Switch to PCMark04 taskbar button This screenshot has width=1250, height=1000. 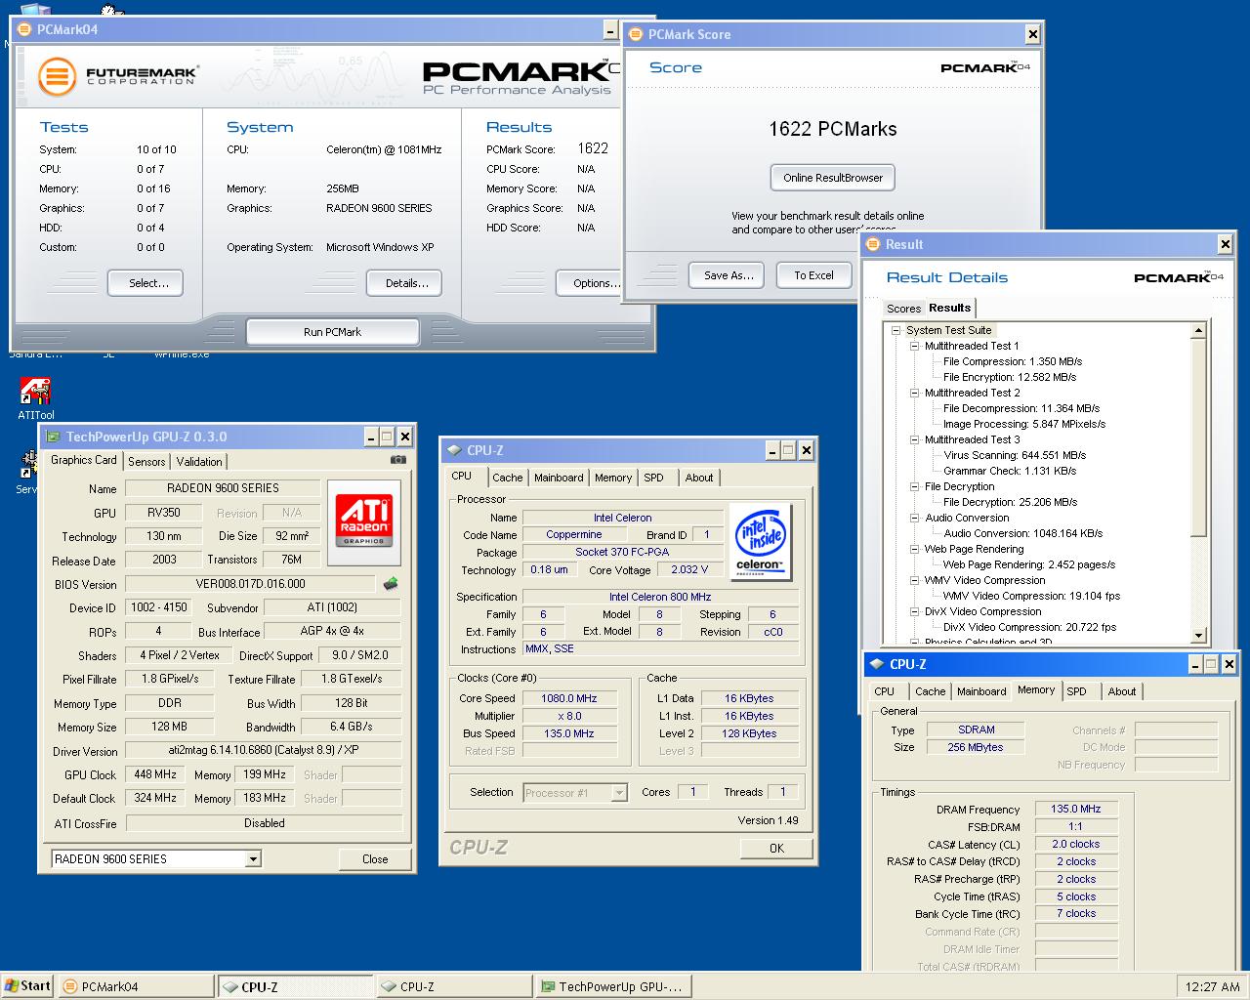tap(136, 986)
